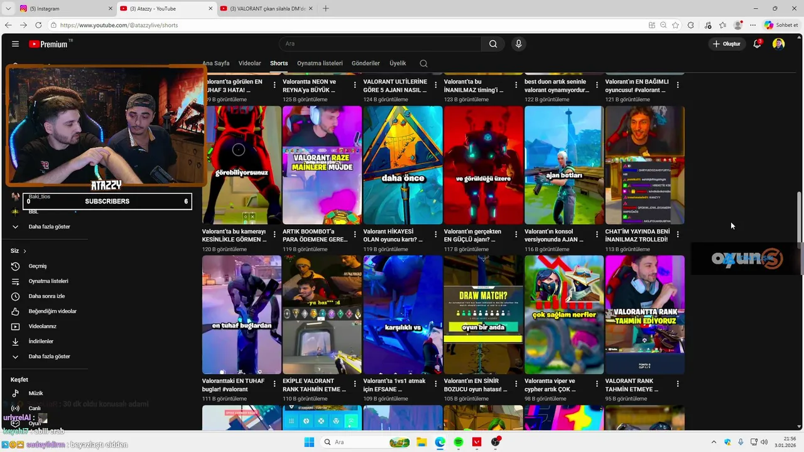This screenshot has height=452, width=804.
Task: Reload the page with refresh icon
Action: (38, 25)
